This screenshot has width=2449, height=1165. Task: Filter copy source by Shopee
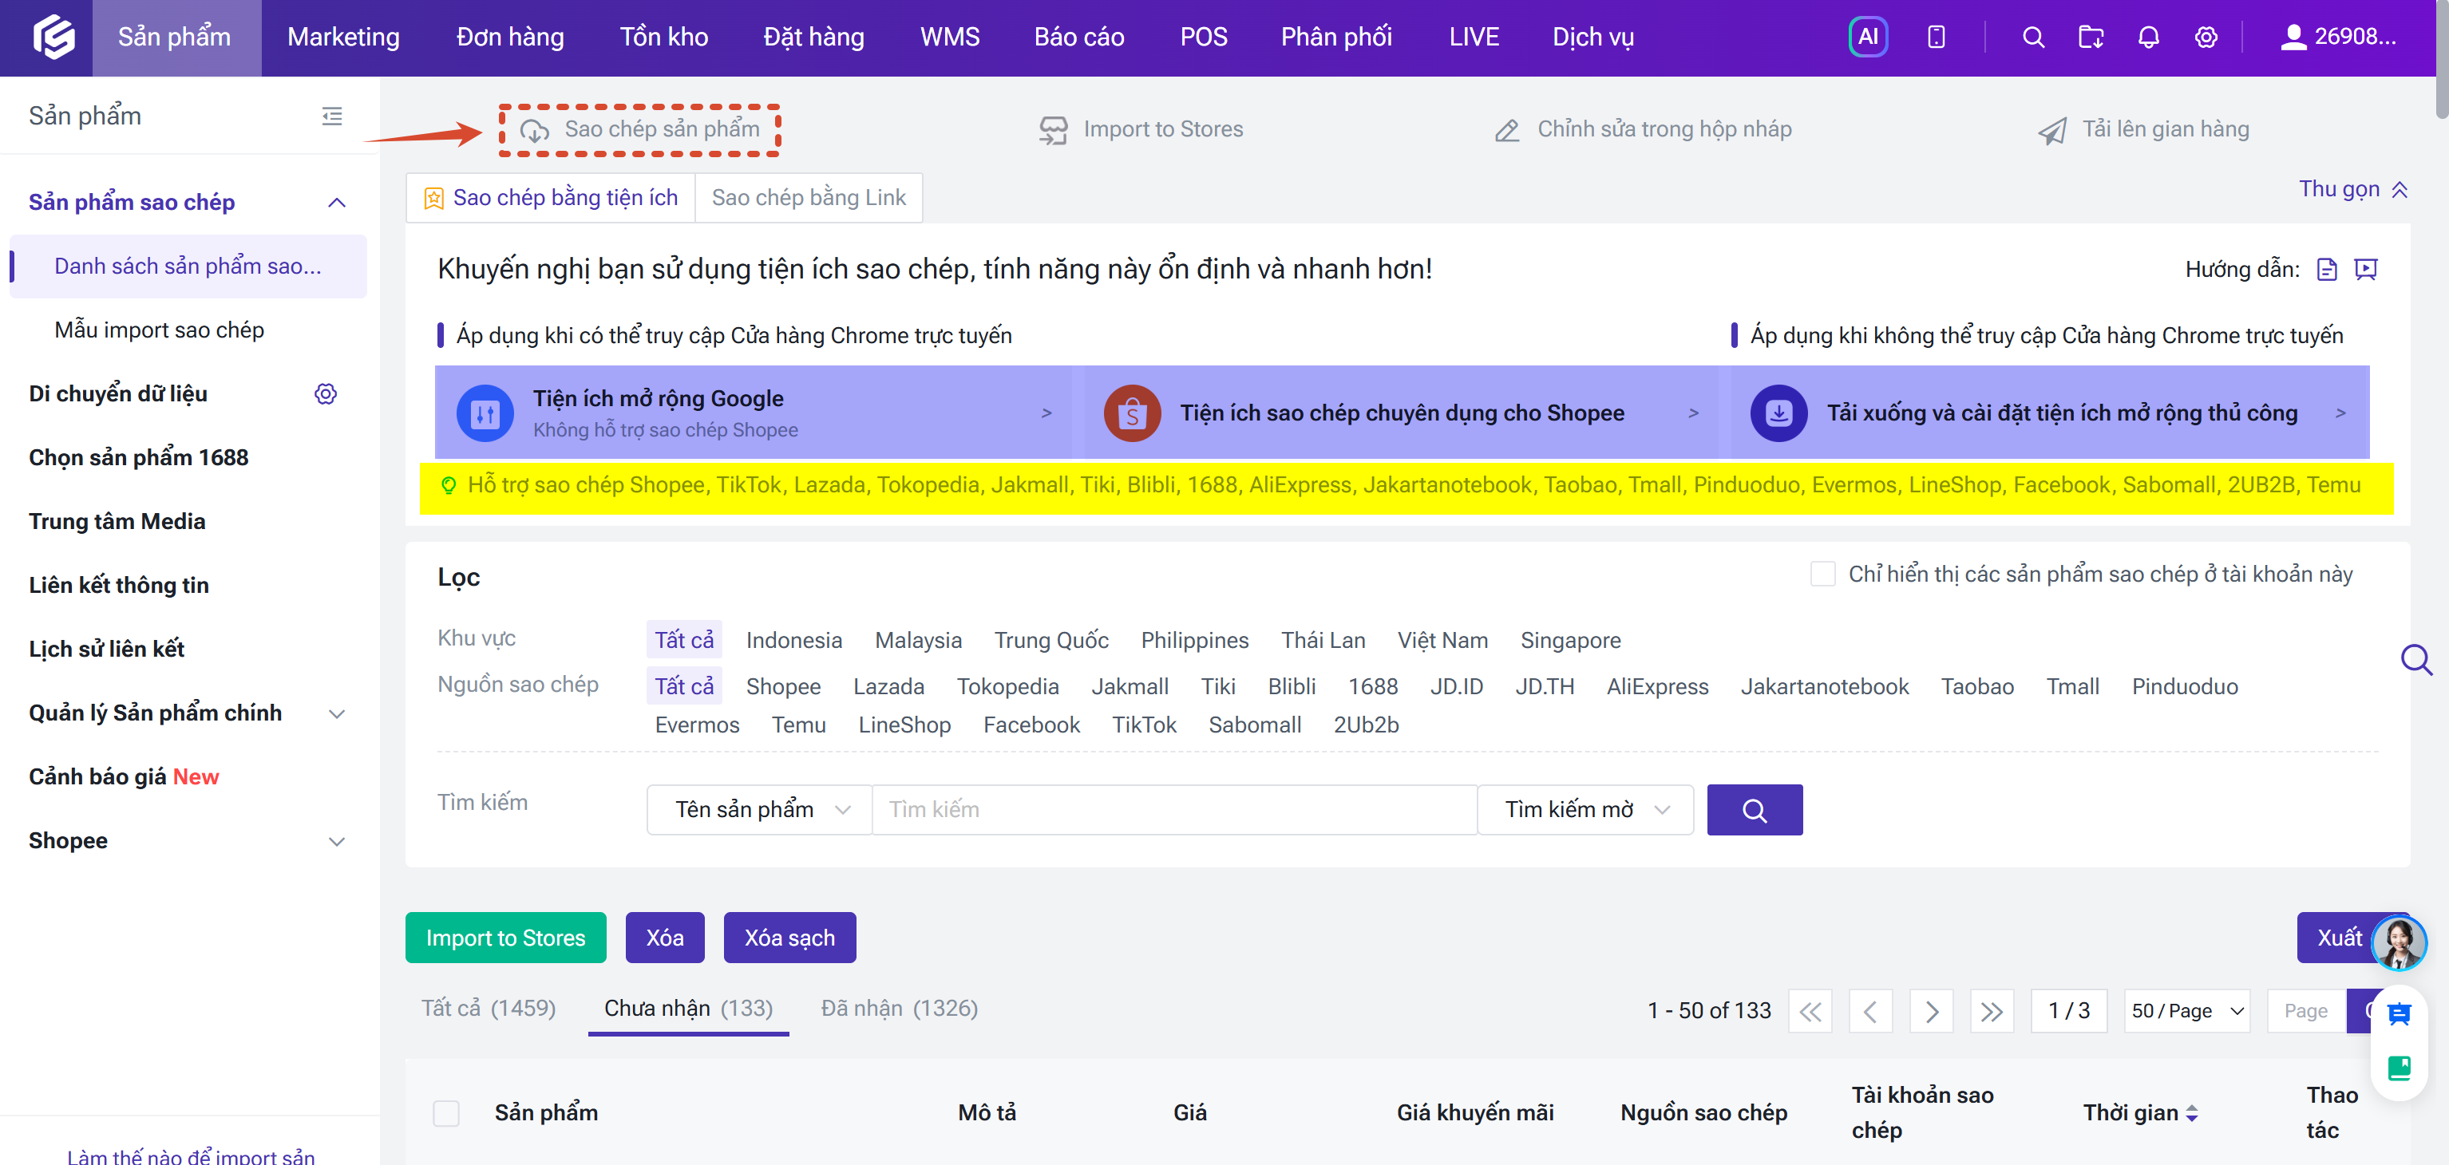[x=782, y=686]
